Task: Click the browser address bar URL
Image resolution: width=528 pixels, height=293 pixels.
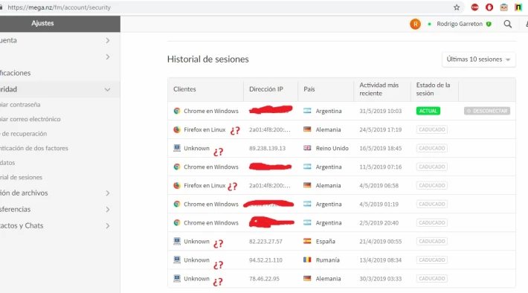Action: (59, 7)
